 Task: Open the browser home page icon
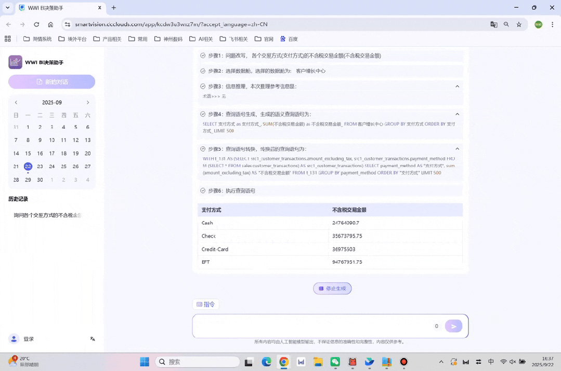tap(50, 24)
